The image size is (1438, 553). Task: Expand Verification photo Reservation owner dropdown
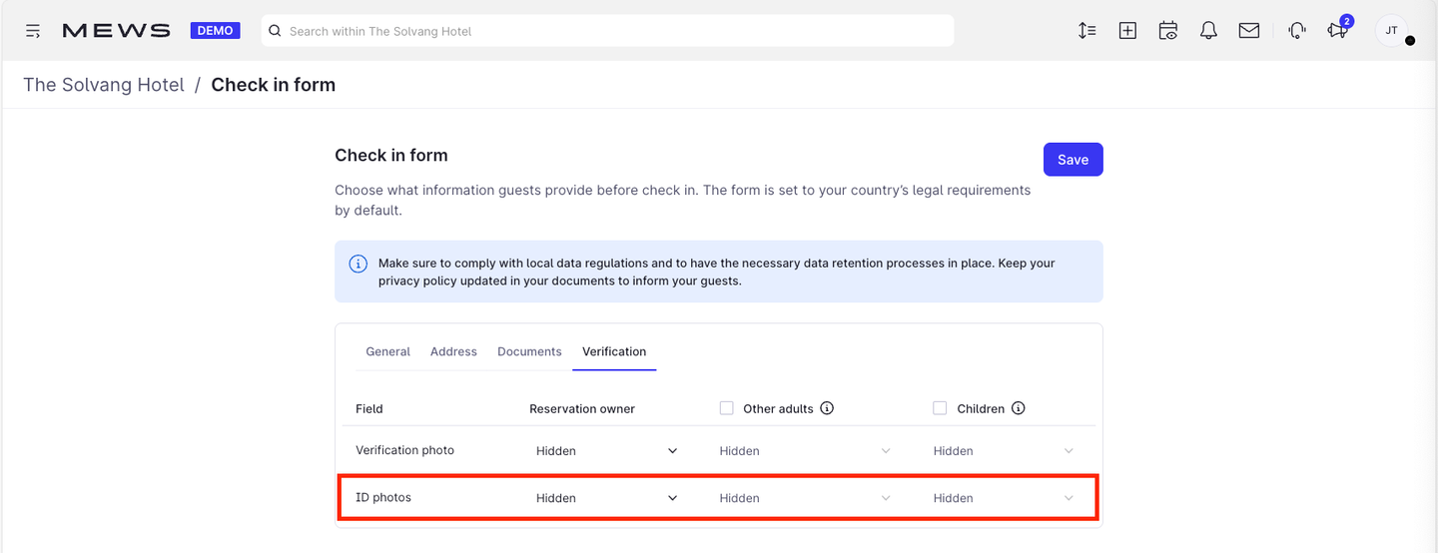pos(607,451)
